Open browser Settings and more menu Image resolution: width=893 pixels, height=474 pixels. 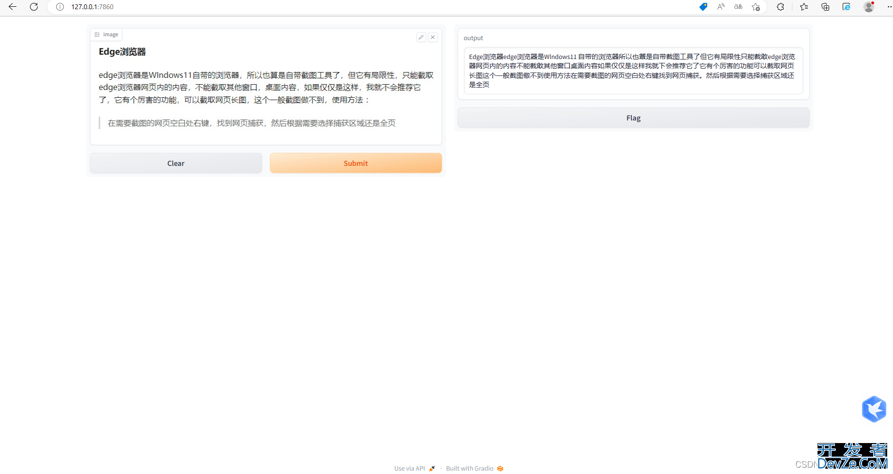(x=889, y=7)
